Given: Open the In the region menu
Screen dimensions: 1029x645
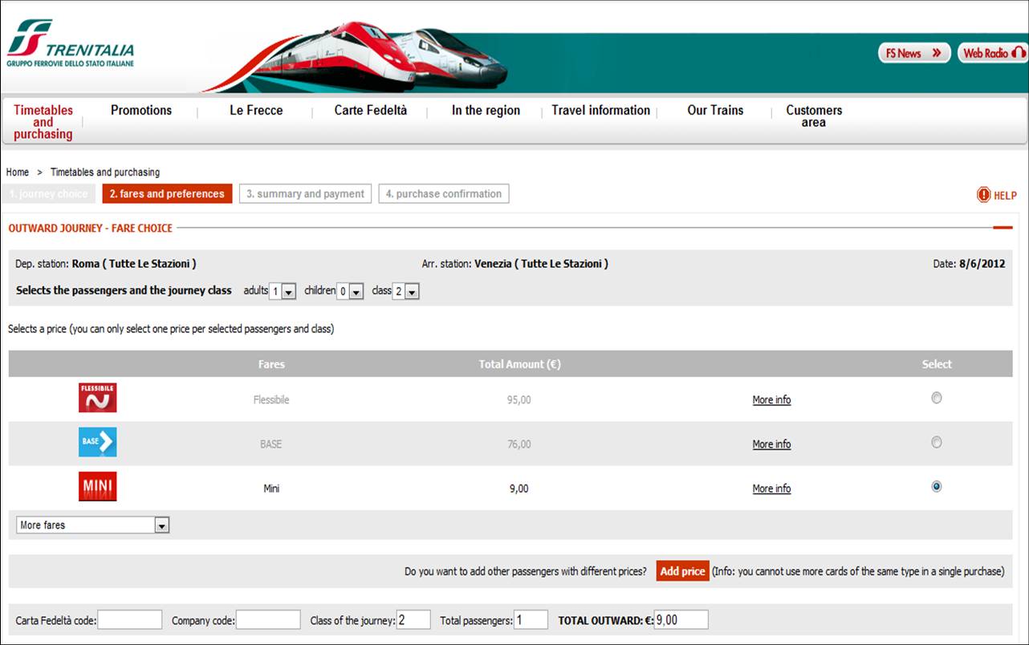Looking at the screenshot, I should [x=486, y=111].
